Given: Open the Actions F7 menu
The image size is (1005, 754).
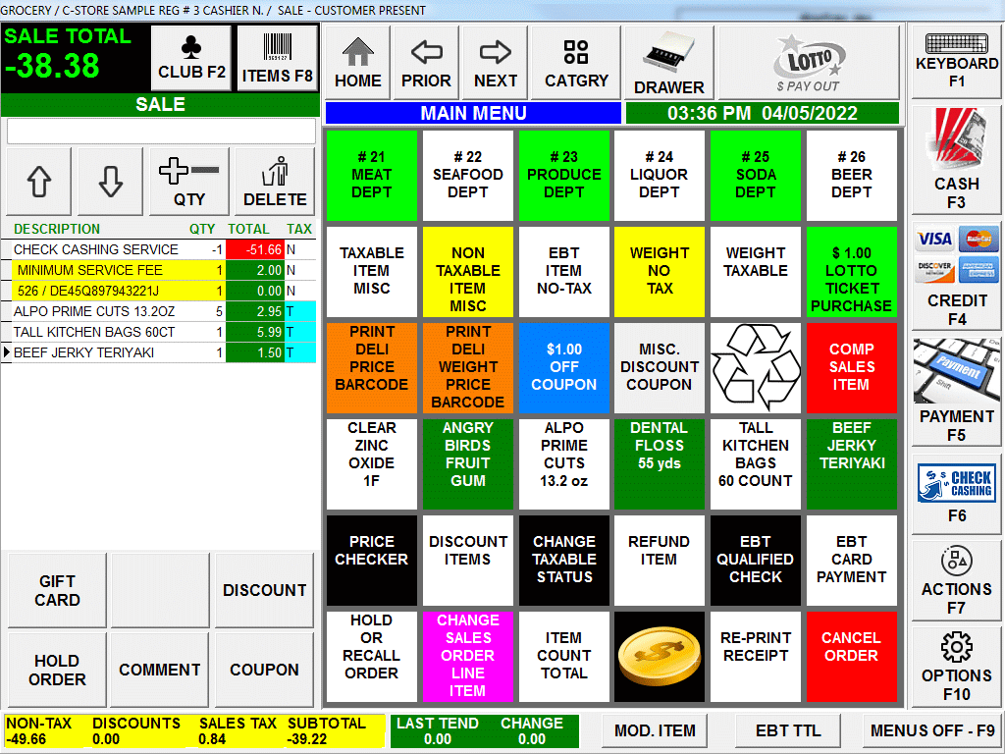Looking at the screenshot, I should (x=956, y=581).
